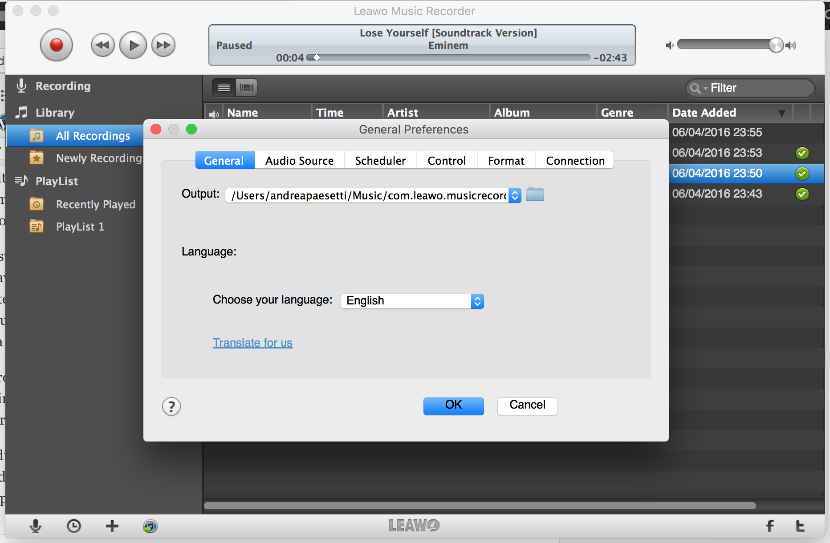Image resolution: width=830 pixels, height=543 pixels.
Task: Open the Output path dropdown
Action: pos(515,195)
